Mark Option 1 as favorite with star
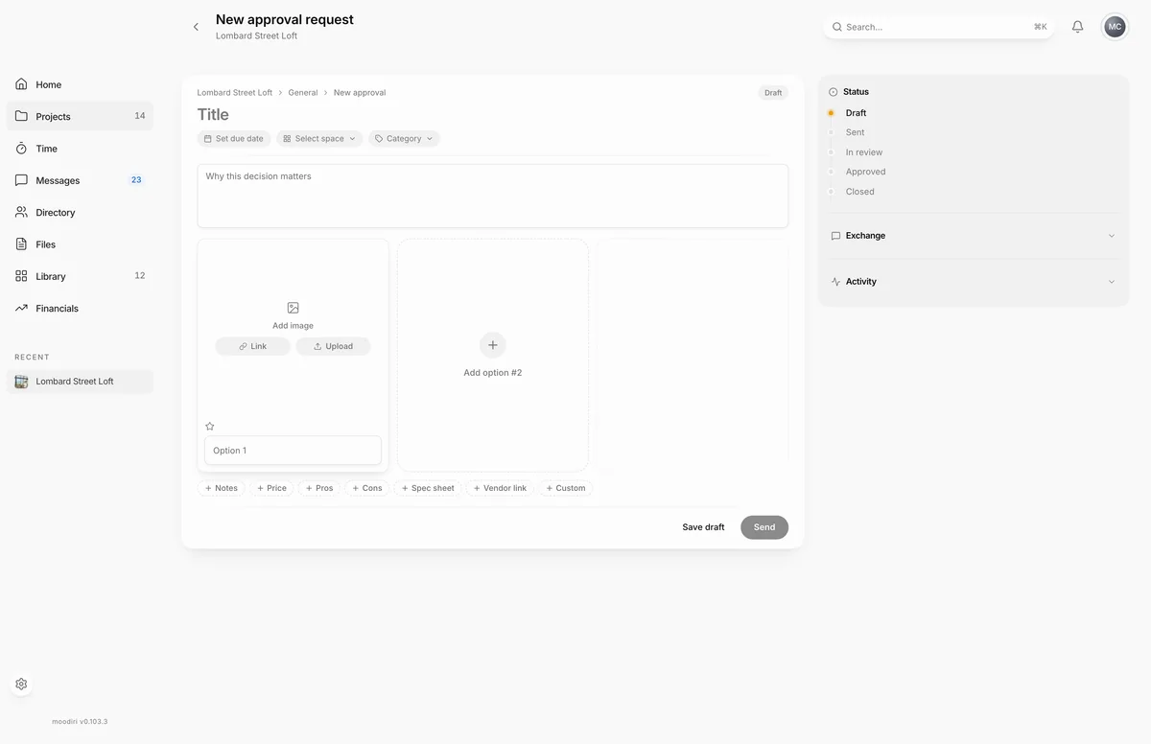Viewport: 1151px width, 744px height. pos(210,426)
